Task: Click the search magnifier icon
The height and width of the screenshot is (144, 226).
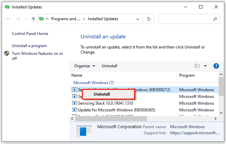Action: (215, 19)
